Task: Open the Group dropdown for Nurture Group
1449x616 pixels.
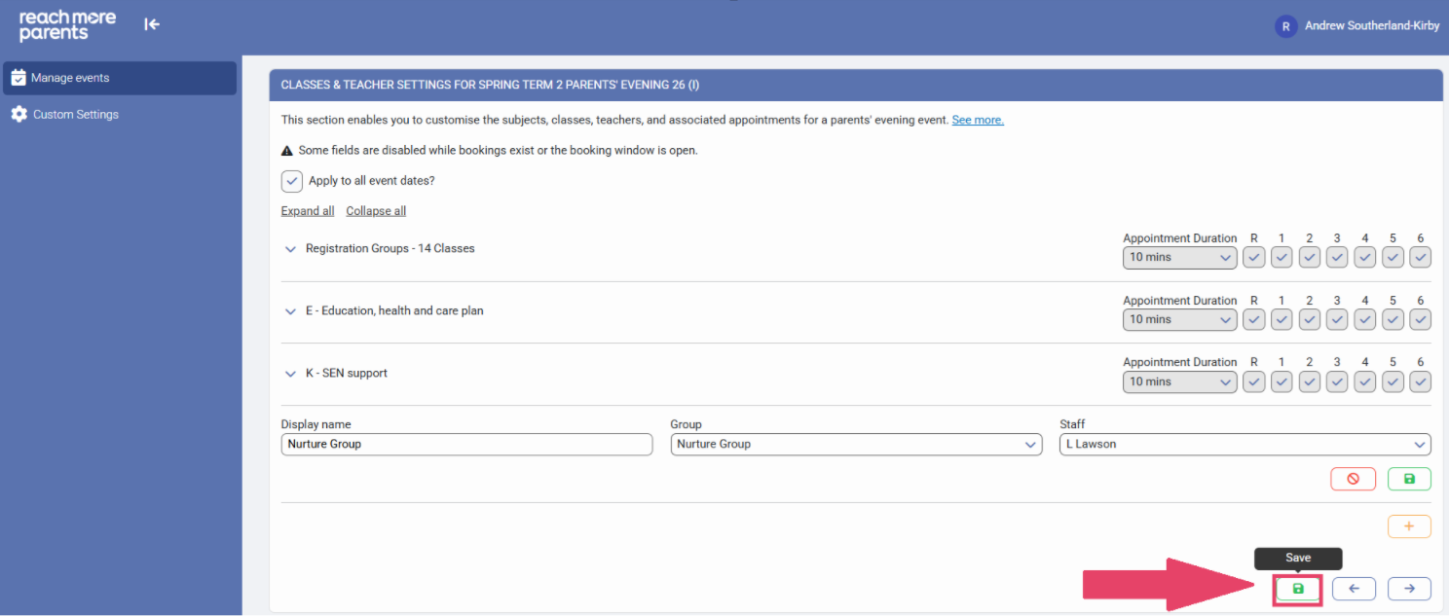Action: coord(855,445)
